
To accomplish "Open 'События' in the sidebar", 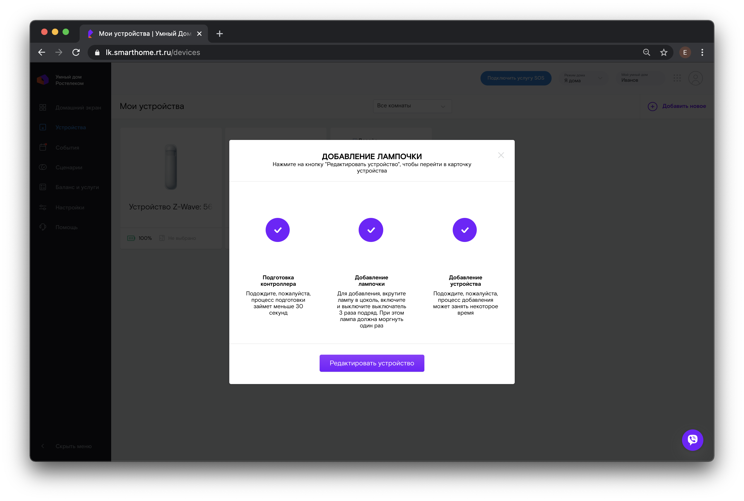I will click(67, 148).
